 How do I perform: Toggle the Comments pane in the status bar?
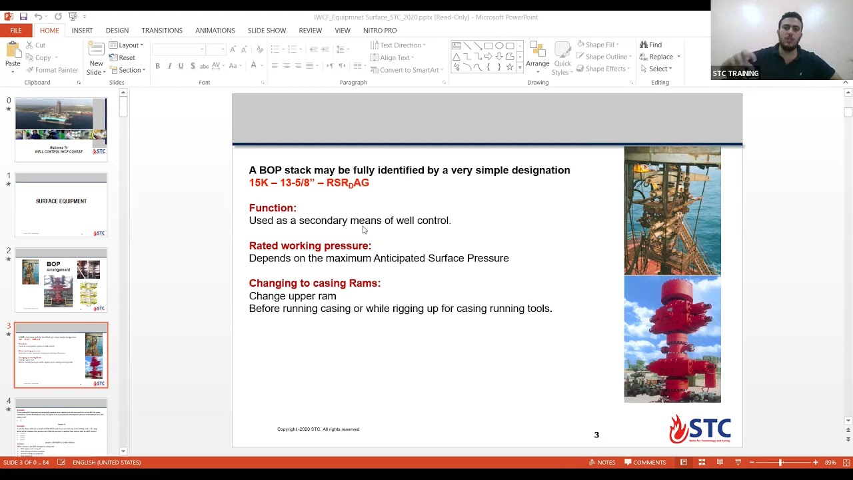pos(645,462)
